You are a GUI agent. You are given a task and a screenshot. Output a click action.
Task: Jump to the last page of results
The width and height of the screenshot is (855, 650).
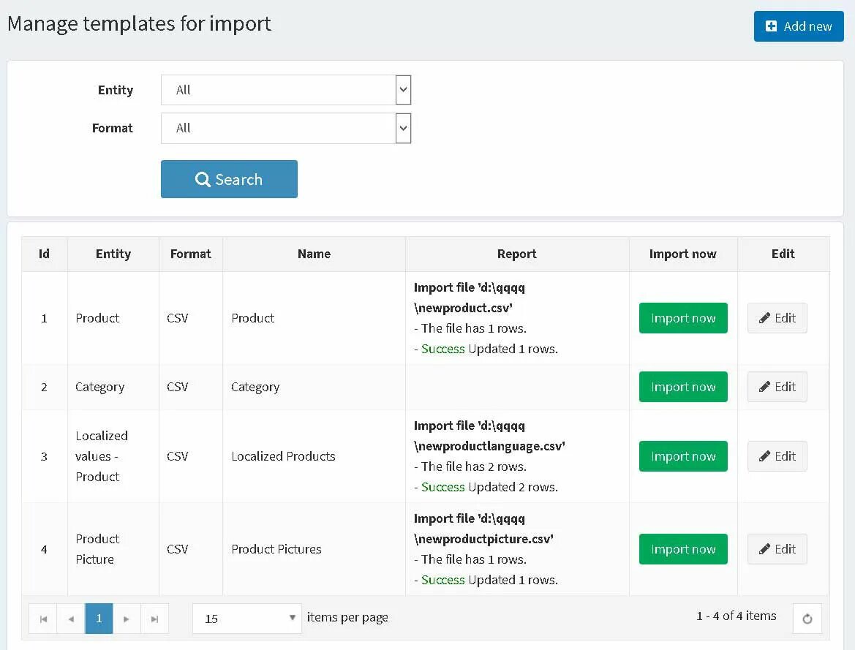pos(154,619)
